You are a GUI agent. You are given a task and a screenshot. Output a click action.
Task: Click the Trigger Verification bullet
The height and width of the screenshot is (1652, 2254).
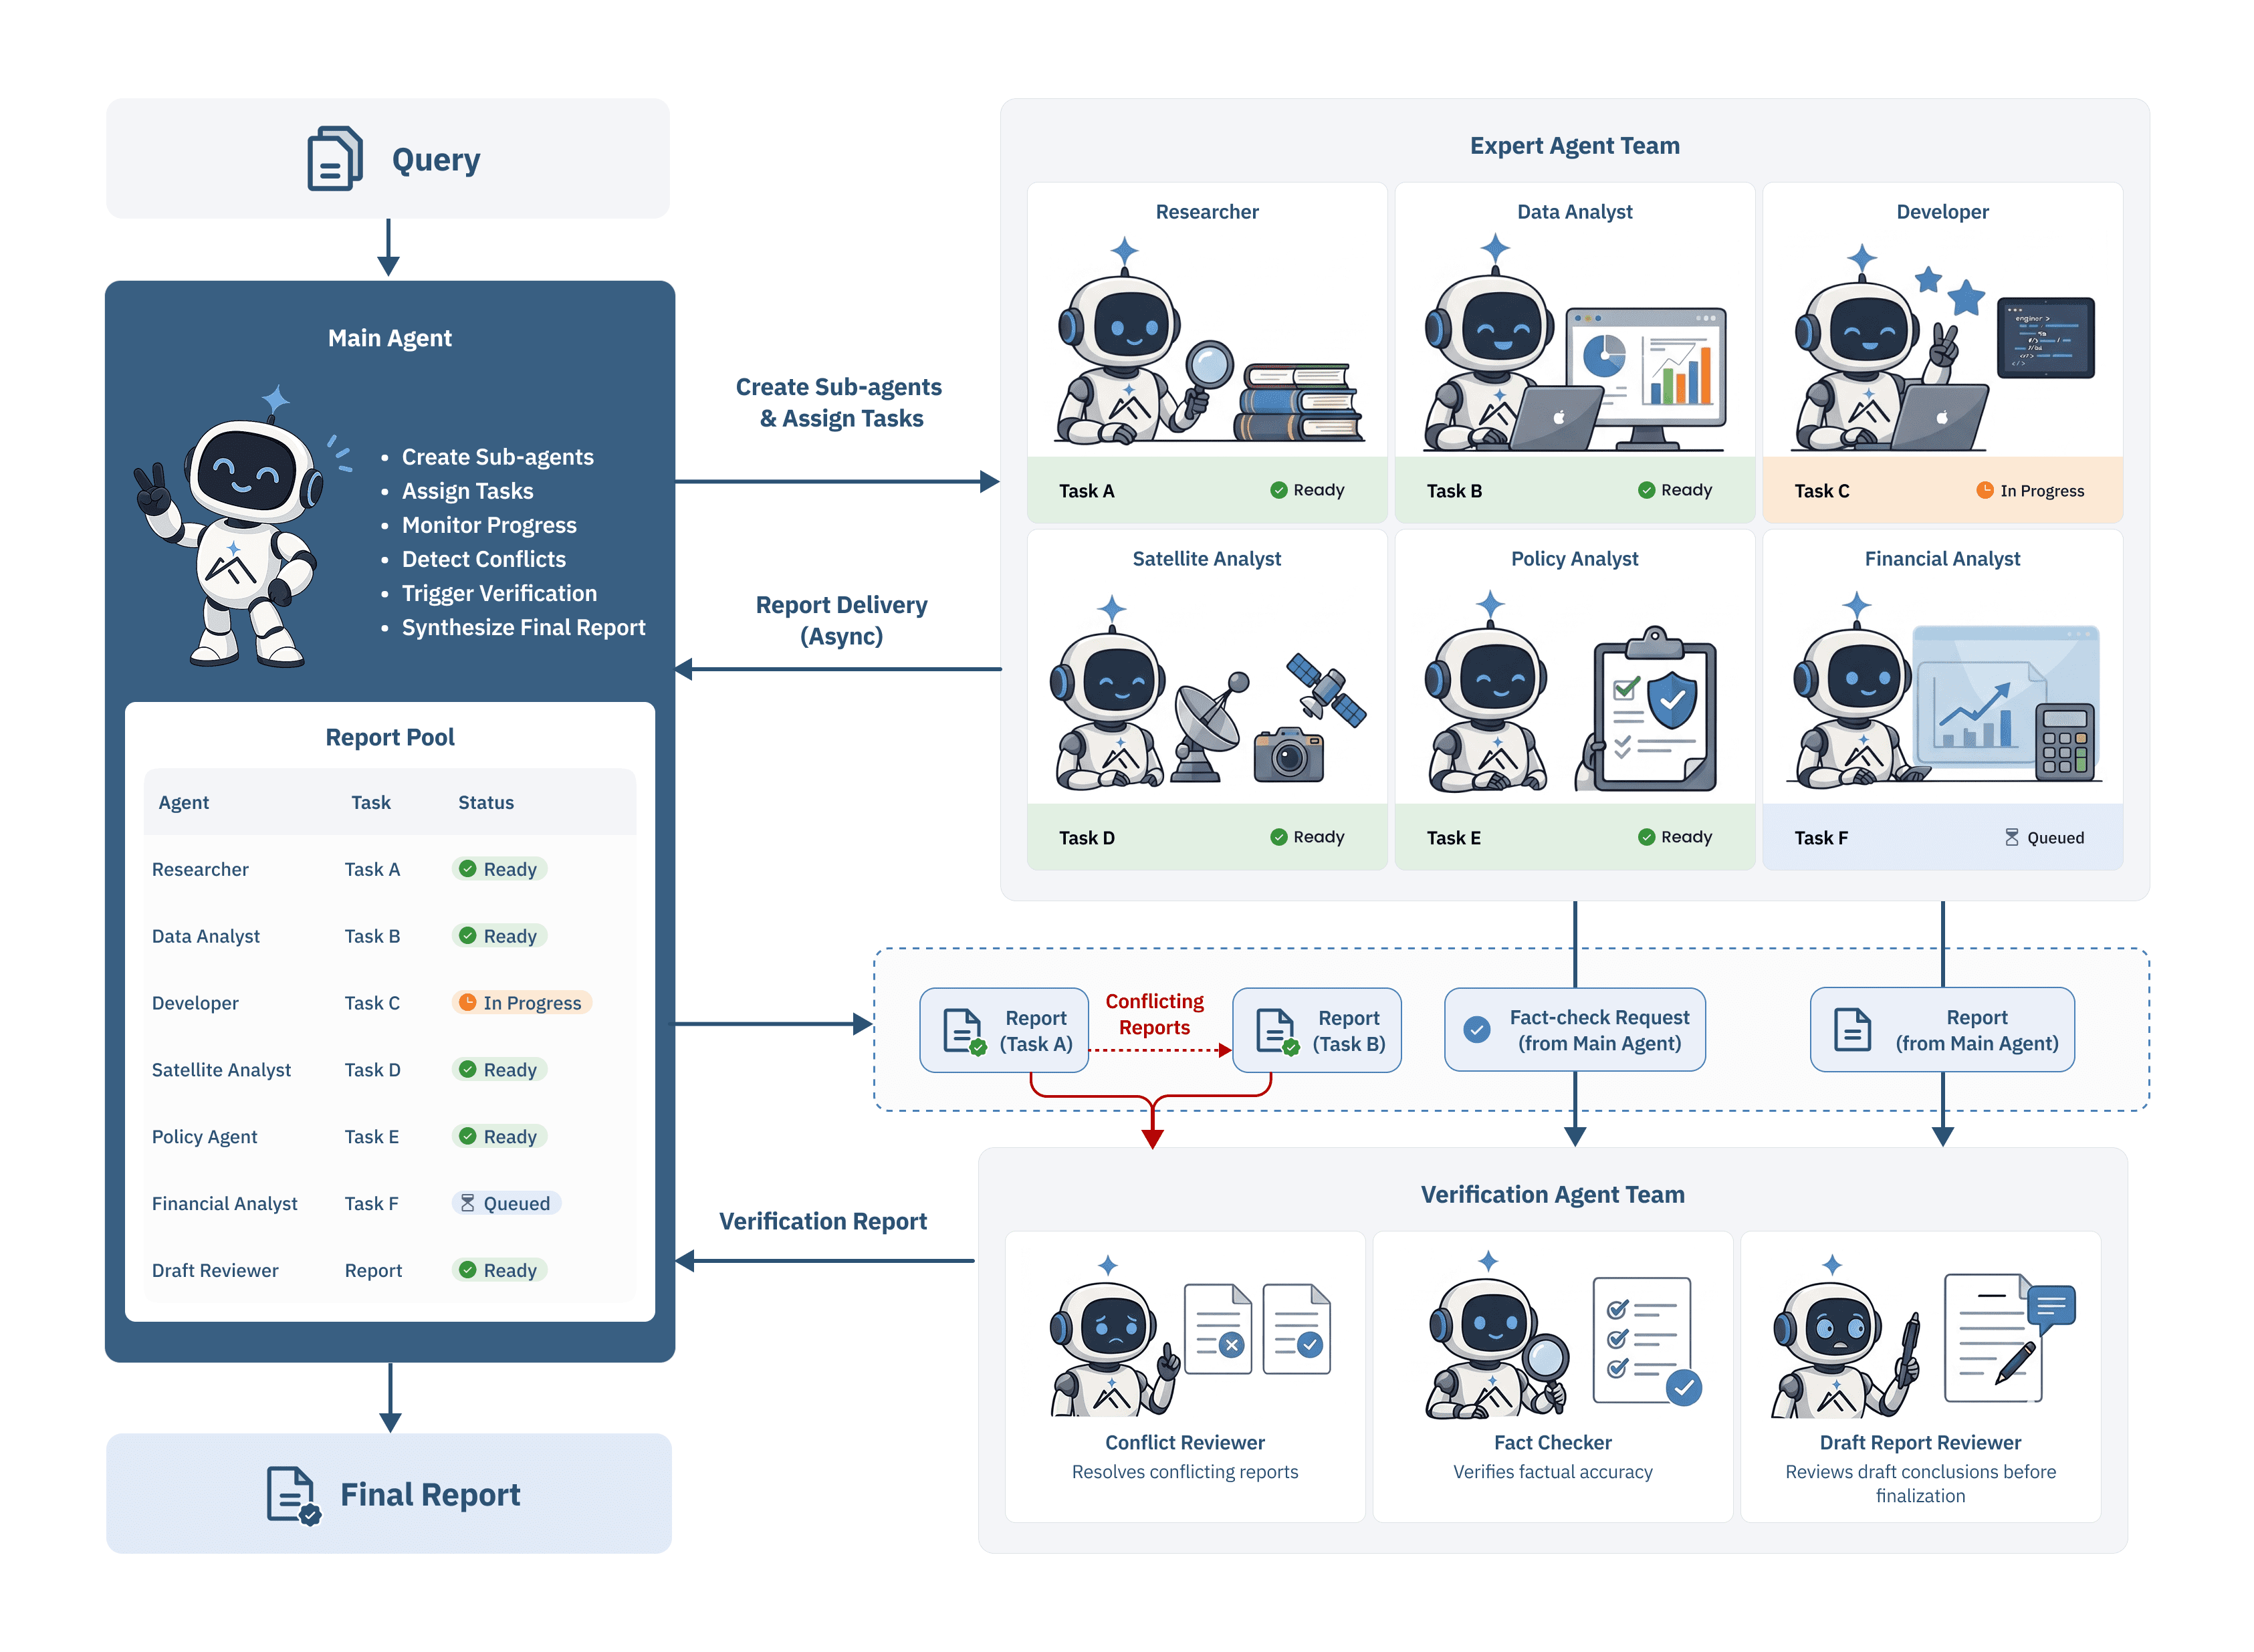tap(499, 593)
